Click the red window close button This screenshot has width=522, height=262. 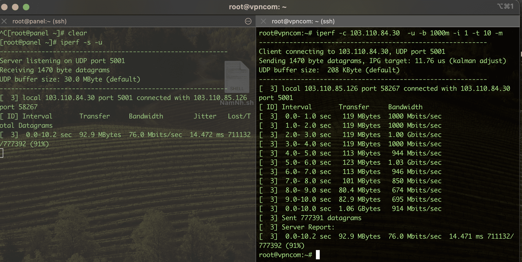click(4, 7)
